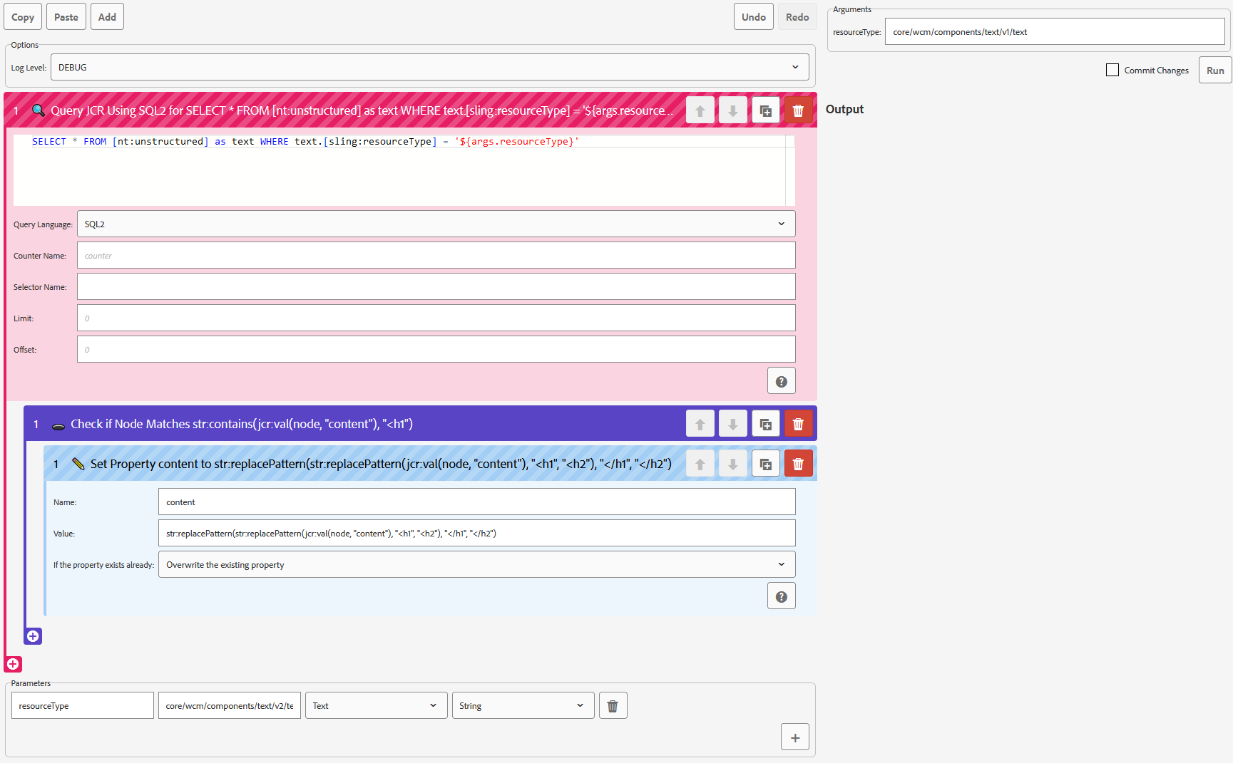This screenshot has height=763, width=1233.
Task: Click the Undo button
Action: [x=753, y=16]
